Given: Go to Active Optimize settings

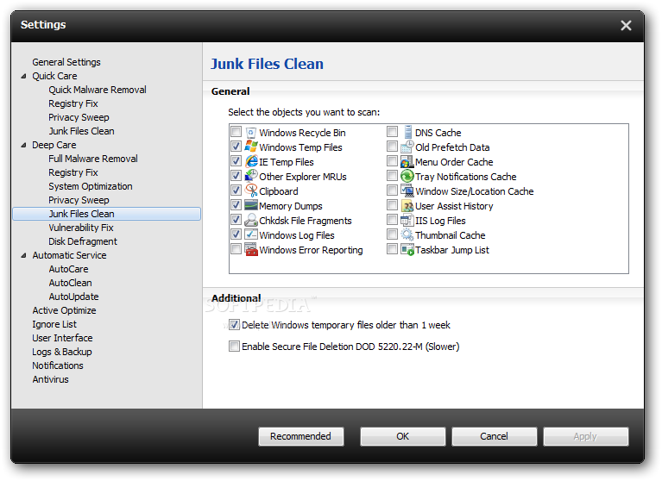Looking at the screenshot, I should (x=64, y=310).
